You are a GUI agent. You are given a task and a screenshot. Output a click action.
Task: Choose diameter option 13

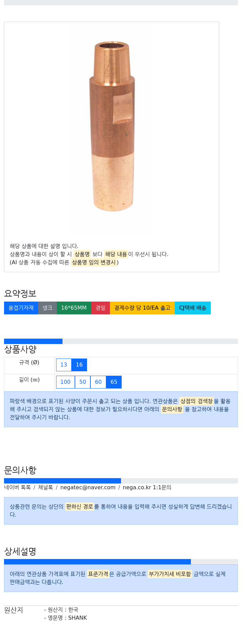(64, 365)
